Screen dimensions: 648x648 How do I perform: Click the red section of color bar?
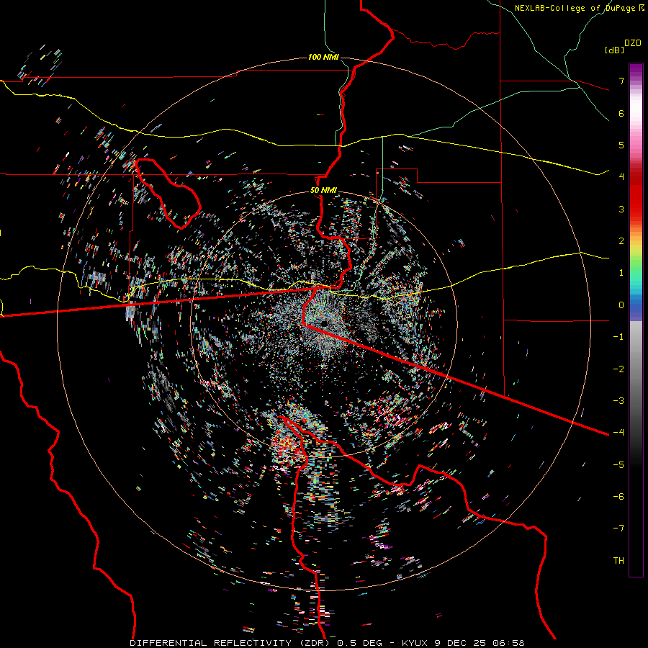[x=636, y=194]
